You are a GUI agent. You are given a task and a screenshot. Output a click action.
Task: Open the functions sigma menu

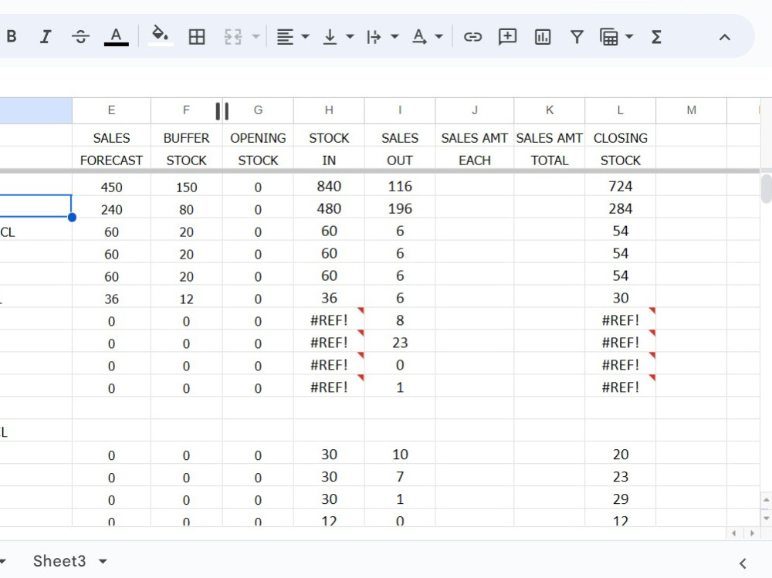point(656,37)
